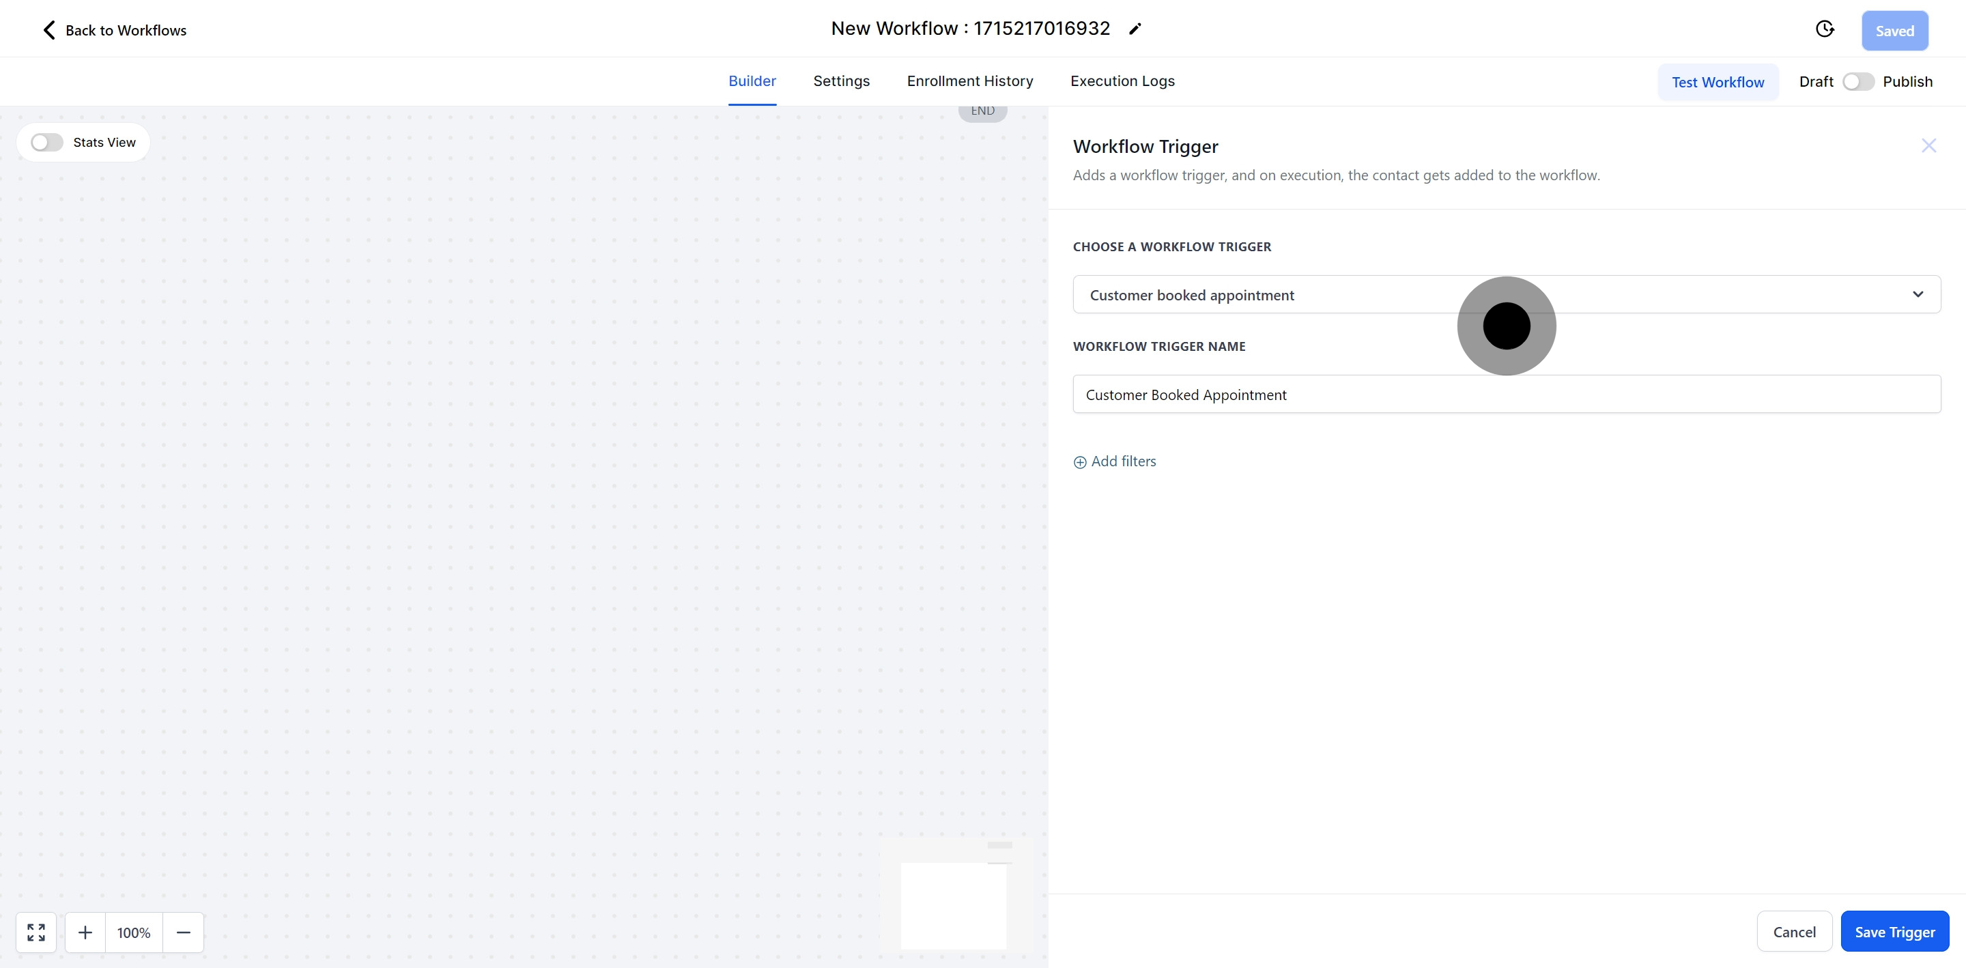Click the back arrow to return to Workflows

pyautogui.click(x=49, y=30)
